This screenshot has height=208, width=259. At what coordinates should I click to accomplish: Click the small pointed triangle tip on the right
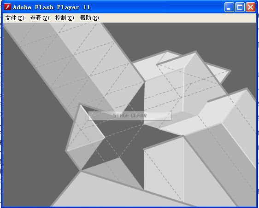coord(221,73)
